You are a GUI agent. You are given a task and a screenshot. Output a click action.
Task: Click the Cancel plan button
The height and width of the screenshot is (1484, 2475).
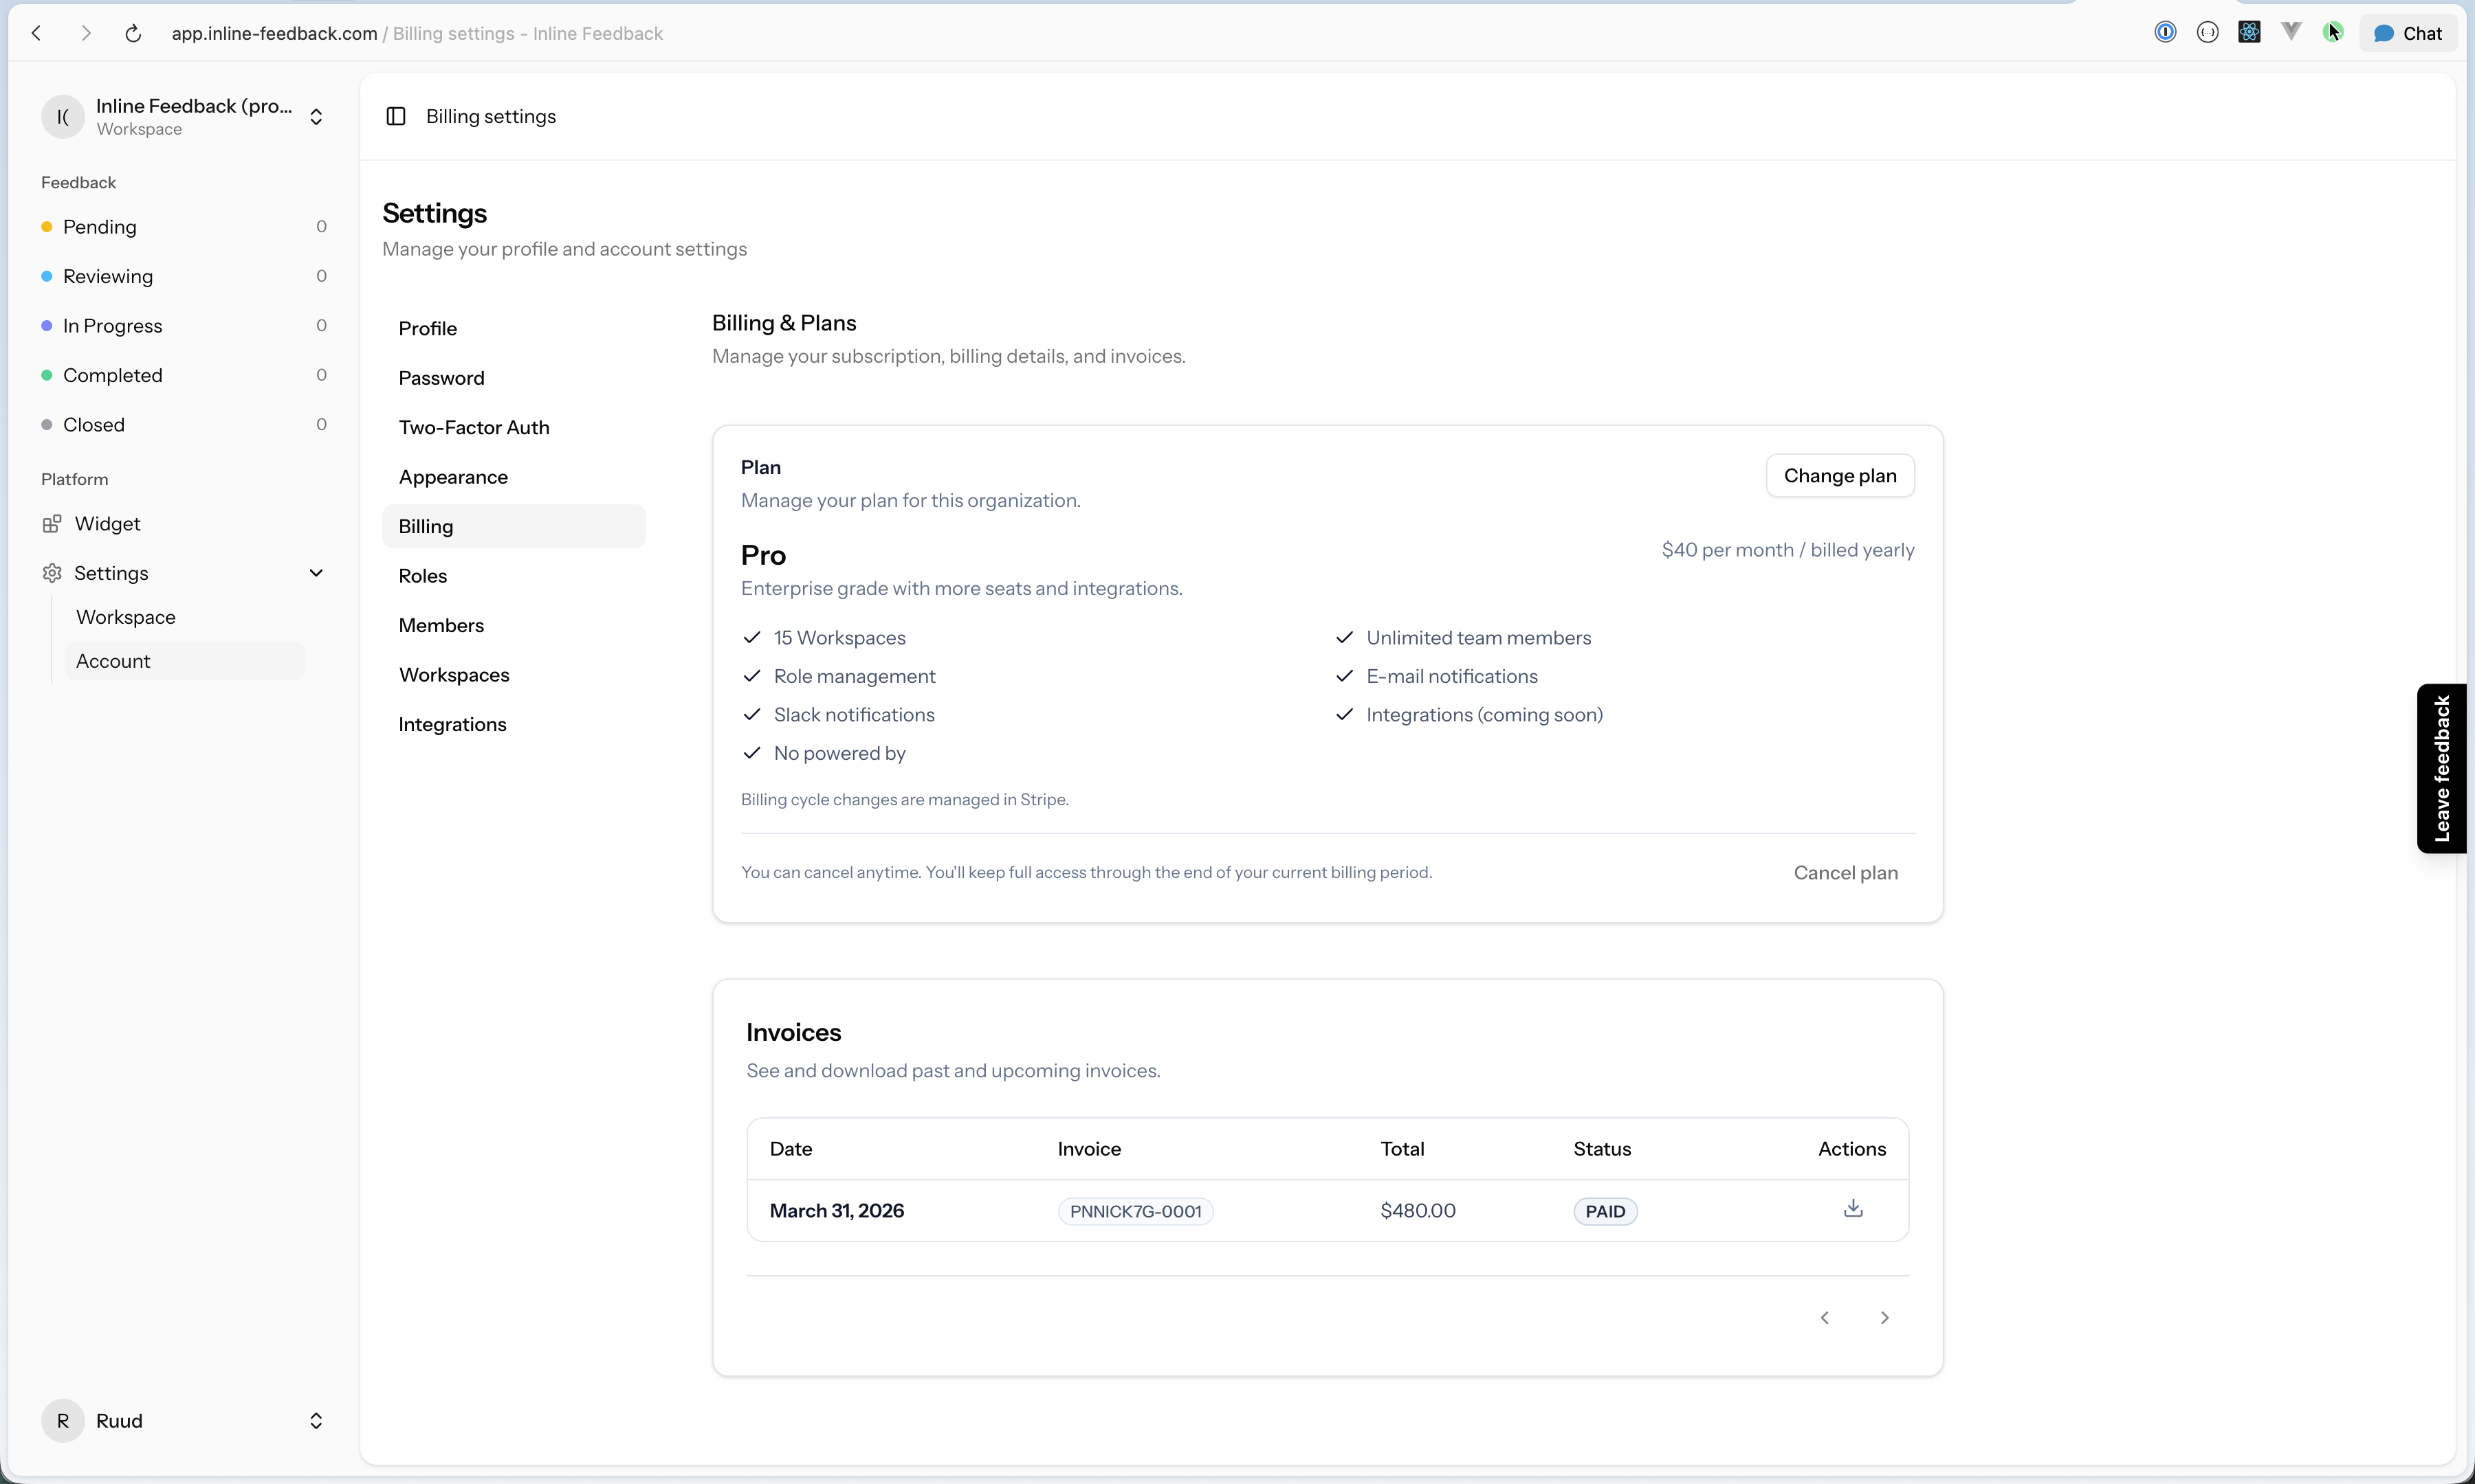pos(1846,873)
